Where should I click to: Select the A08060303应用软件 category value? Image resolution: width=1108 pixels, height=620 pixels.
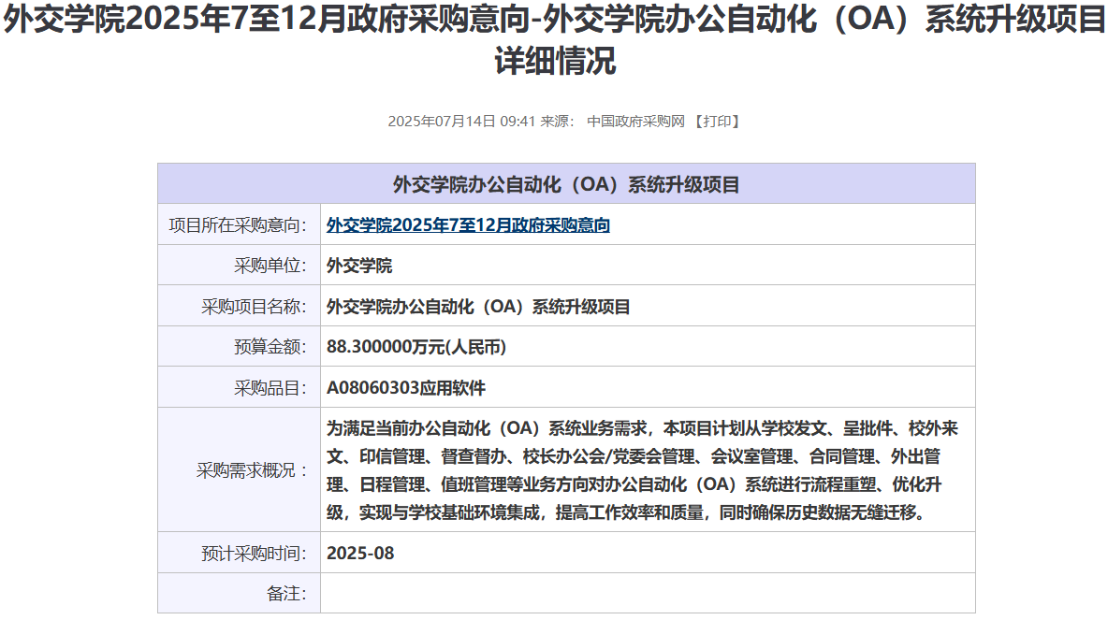405,388
